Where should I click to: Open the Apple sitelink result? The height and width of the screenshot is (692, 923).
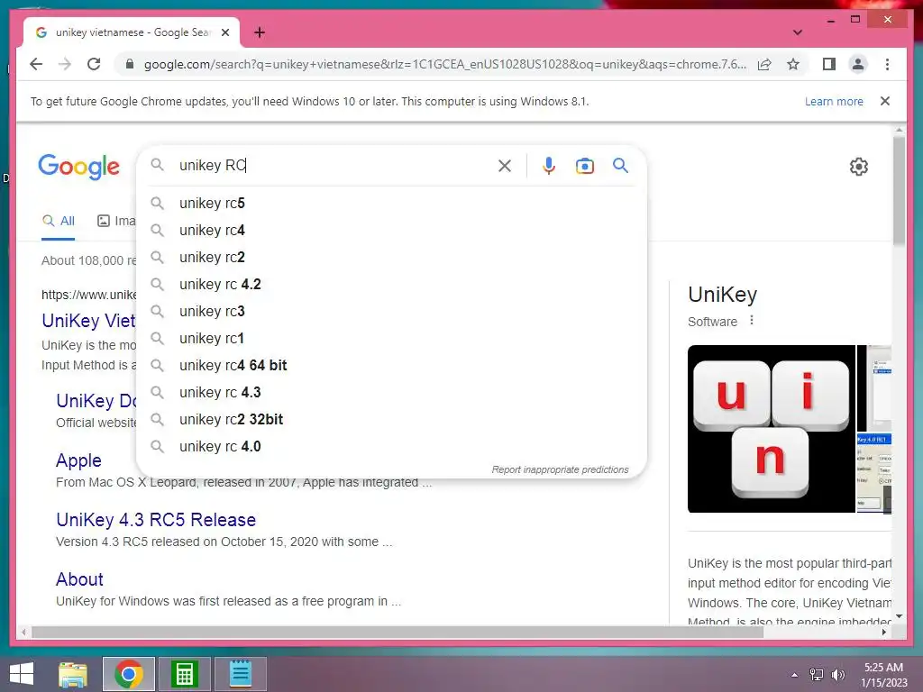(78, 460)
